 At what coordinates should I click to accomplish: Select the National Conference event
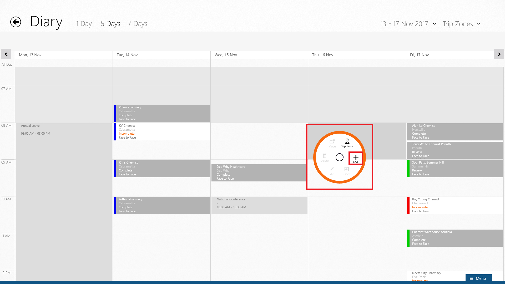[x=259, y=205]
